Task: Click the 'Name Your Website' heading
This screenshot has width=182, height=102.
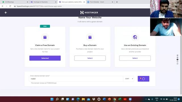Action: pos(90,18)
